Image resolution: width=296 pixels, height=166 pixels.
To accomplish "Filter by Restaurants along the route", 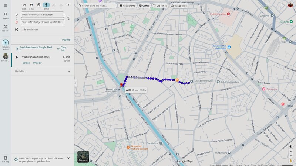I will pos(127,6).
